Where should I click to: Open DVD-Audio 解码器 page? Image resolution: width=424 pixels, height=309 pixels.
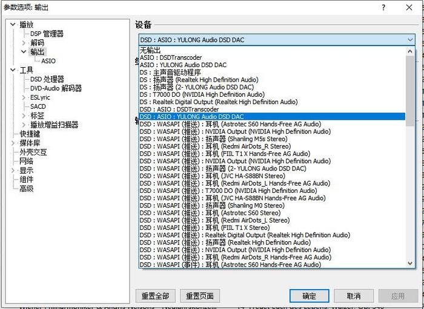click(56, 88)
